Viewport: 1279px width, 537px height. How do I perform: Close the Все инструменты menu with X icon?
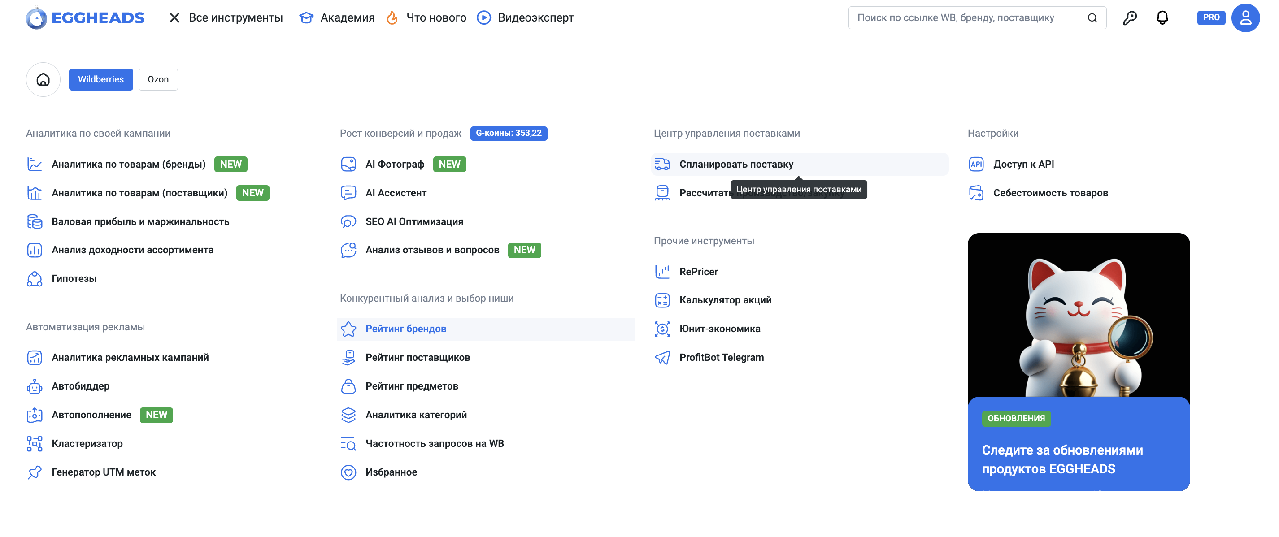pos(174,18)
